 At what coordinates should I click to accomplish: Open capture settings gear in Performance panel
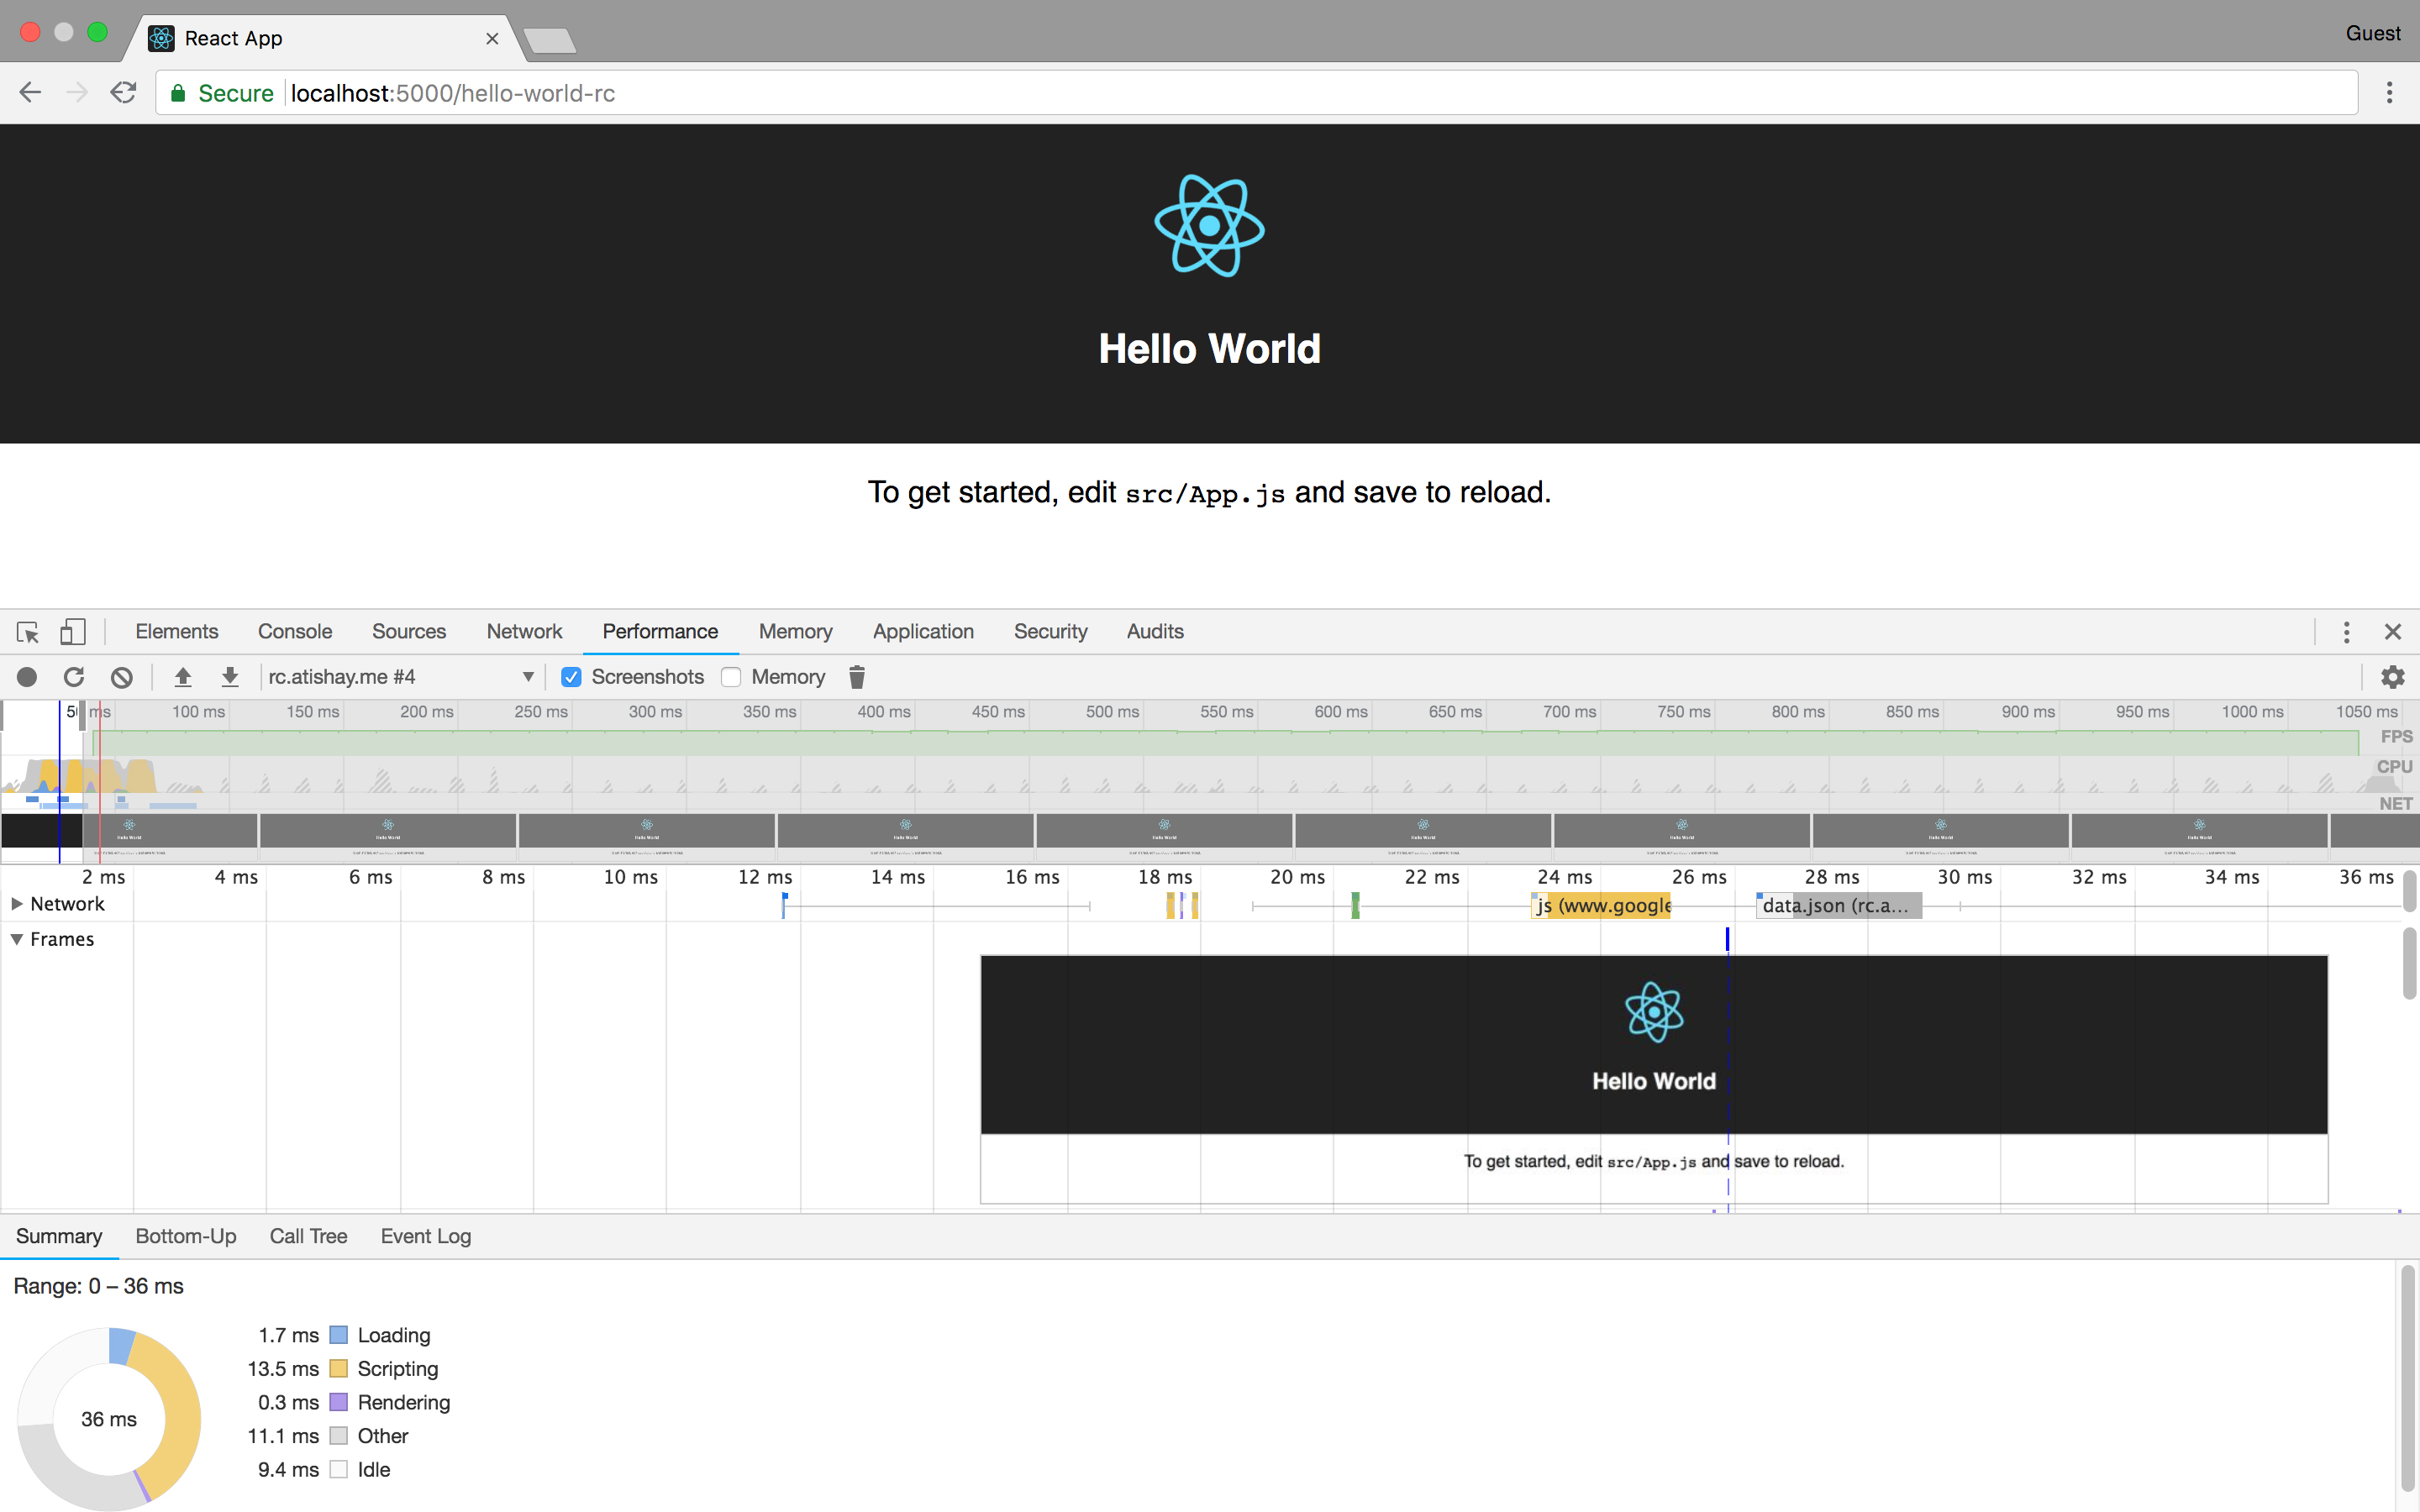2392,677
